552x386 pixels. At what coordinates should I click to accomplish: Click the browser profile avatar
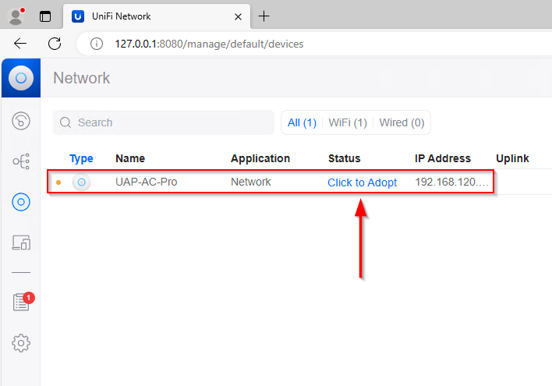[15, 16]
